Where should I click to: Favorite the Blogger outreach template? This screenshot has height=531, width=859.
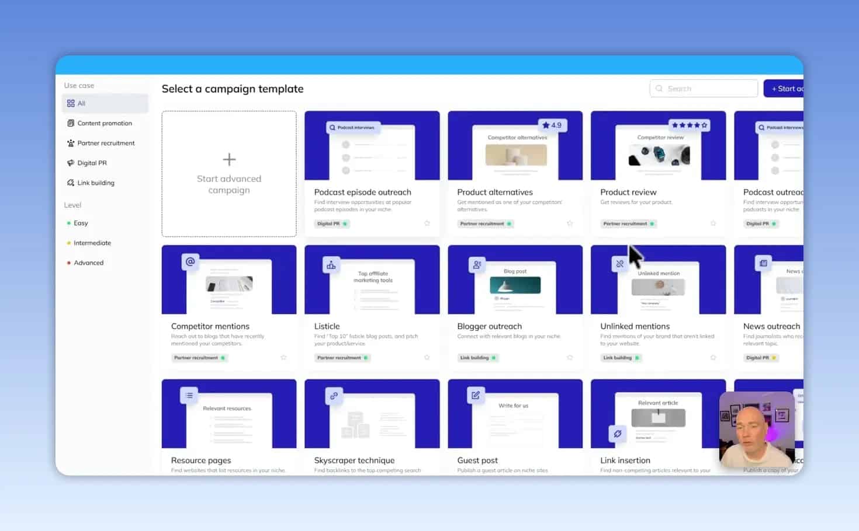570,358
